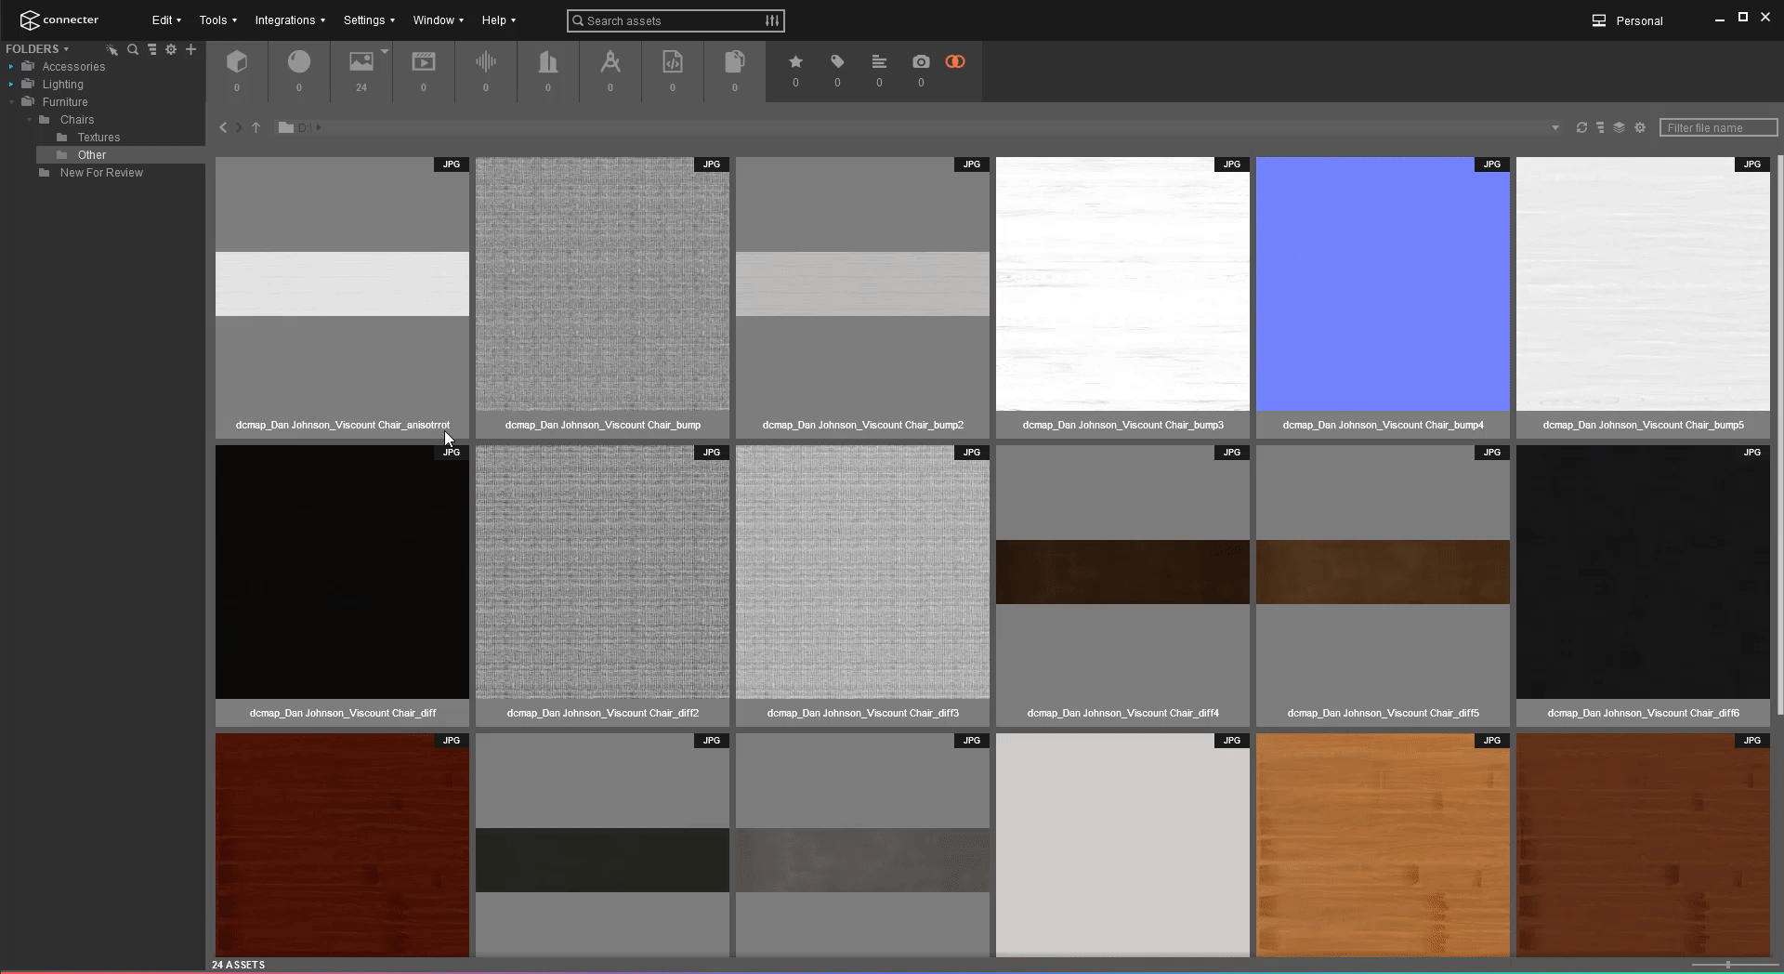Expand the Accessories folder
The image size is (1784, 974).
[11, 67]
